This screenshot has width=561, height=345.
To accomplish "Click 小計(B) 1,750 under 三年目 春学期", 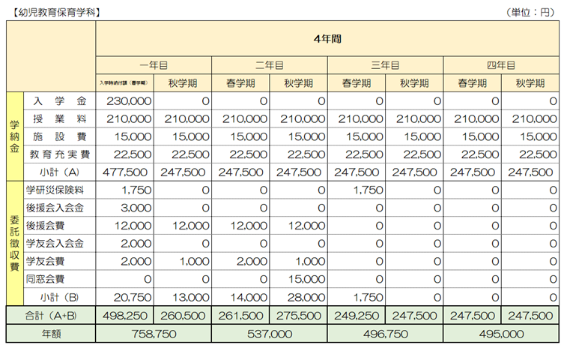I will 369,297.
